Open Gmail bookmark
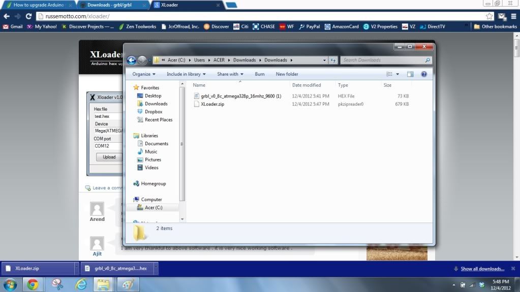Screen dimensions: 520x292 click(x=13, y=26)
